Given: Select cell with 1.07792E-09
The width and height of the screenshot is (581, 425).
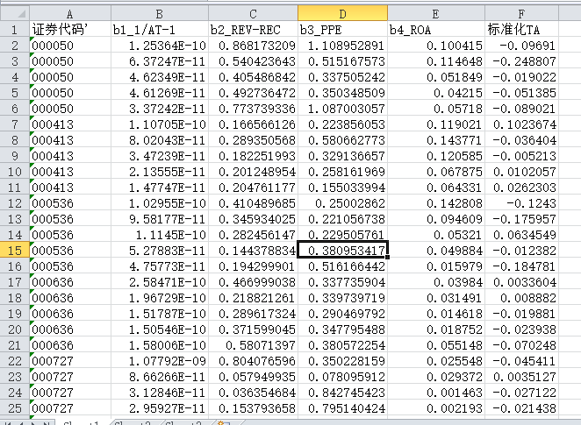Looking at the screenshot, I should tap(160, 361).
